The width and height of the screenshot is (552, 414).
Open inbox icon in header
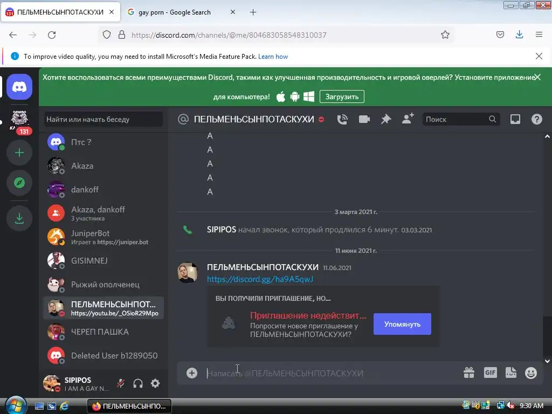(515, 119)
